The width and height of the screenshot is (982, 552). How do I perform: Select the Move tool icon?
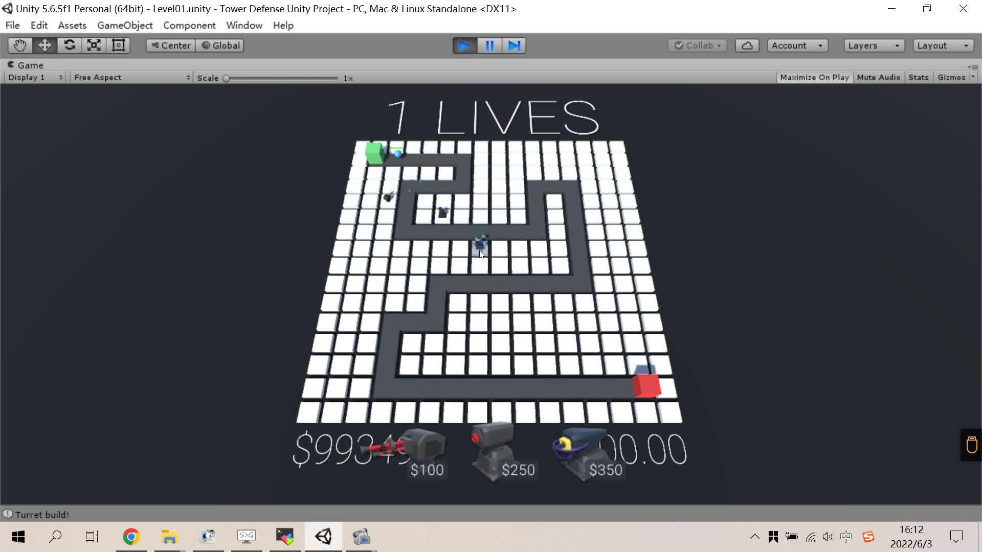pyautogui.click(x=44, y=45)
